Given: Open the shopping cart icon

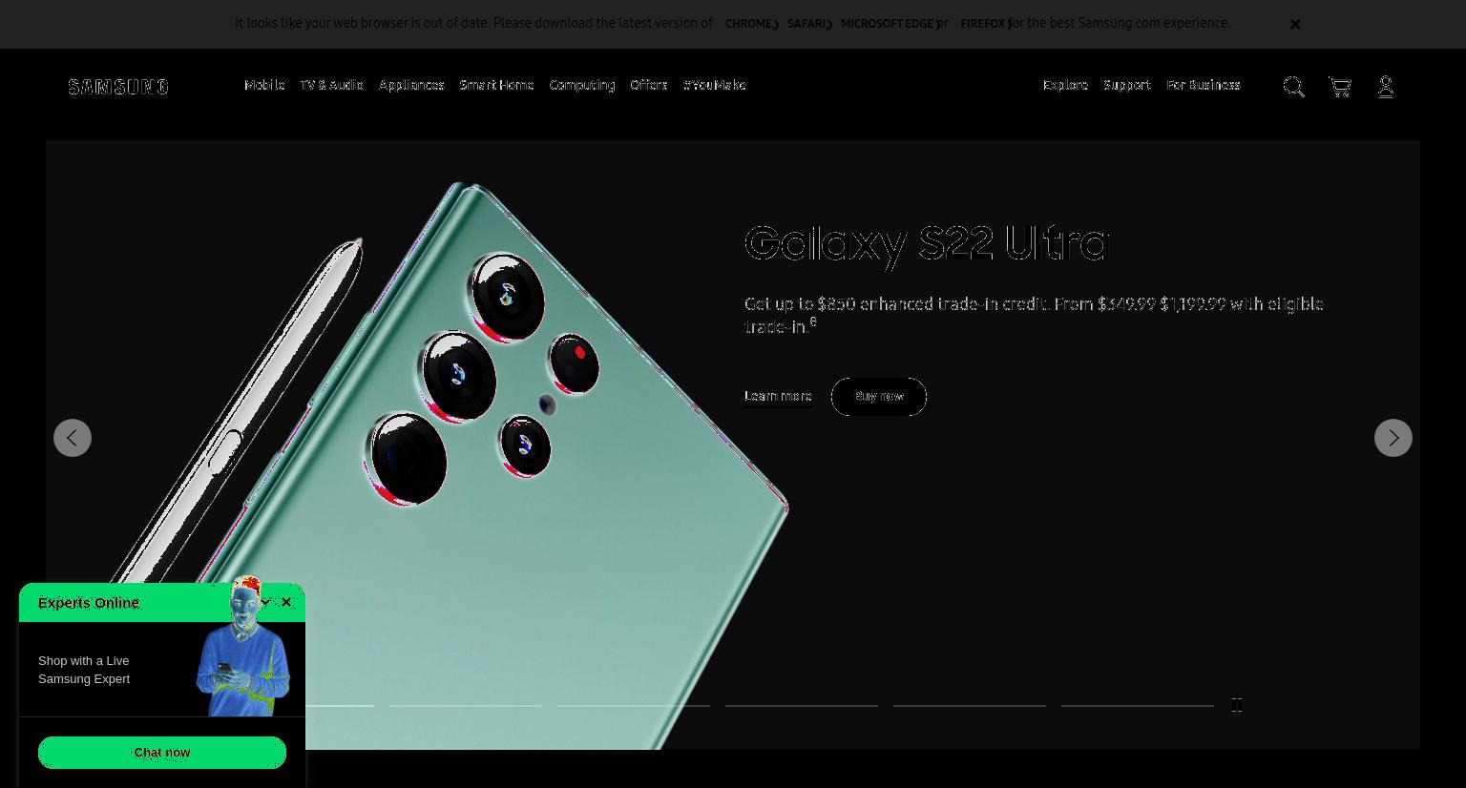Looking at the screenshot, I should coord(1340,87).
